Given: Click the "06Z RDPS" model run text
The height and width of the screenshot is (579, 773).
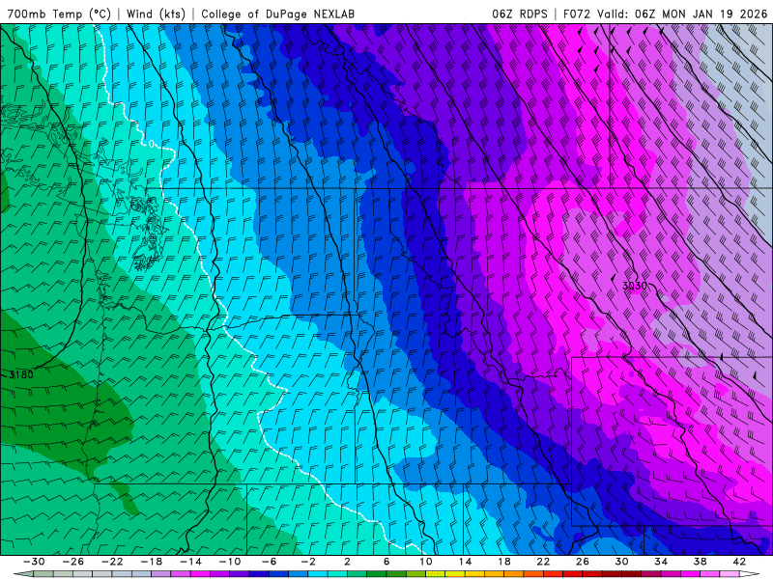Looking at the screenshot, I should tap(520, 14).
